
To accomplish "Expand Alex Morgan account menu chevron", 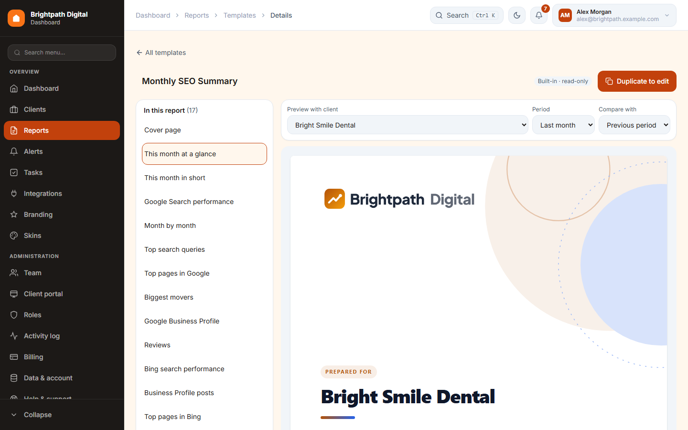I will pos(667,15).
